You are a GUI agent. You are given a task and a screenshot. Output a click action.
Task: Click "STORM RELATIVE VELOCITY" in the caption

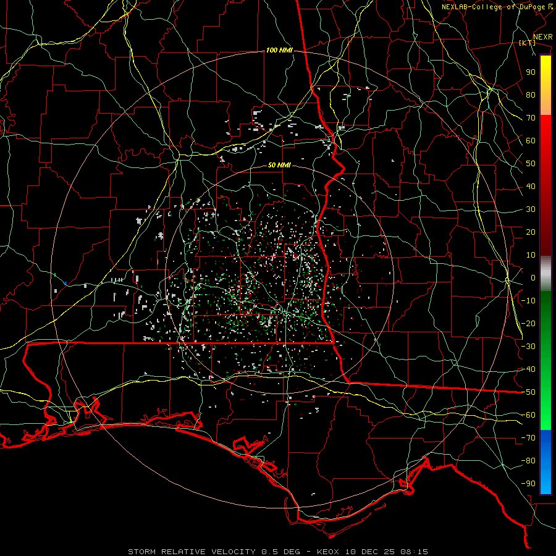pyautogui.click(x=192, y=552)
